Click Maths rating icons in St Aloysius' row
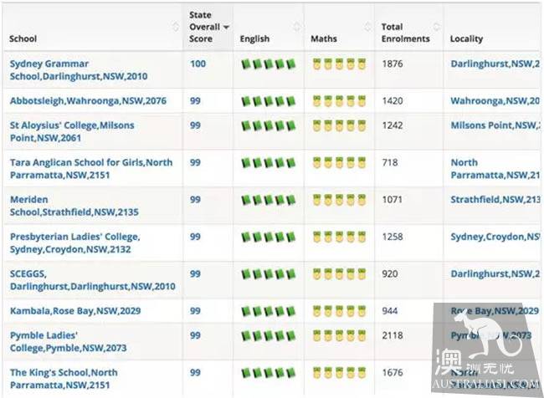 (339, 126)
